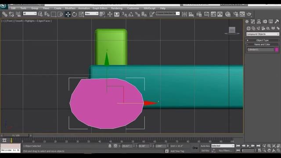
Task: Select the Cameras category icon
Action: click(263, 28)
